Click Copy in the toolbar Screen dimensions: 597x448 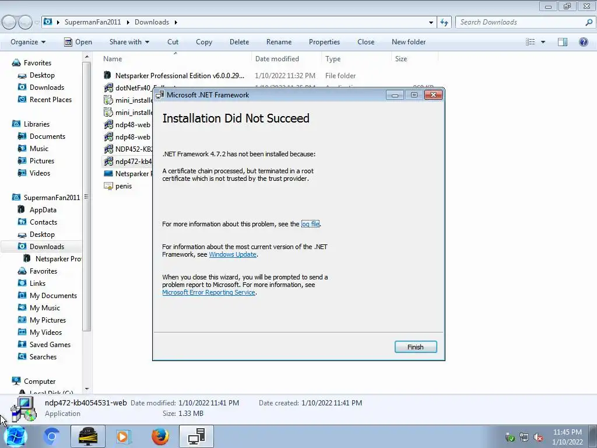point(204,42)
